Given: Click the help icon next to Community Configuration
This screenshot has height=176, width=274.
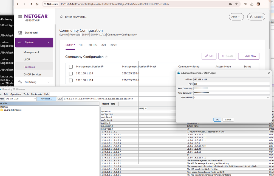Looking at the screenshot, I should point(106,57).
